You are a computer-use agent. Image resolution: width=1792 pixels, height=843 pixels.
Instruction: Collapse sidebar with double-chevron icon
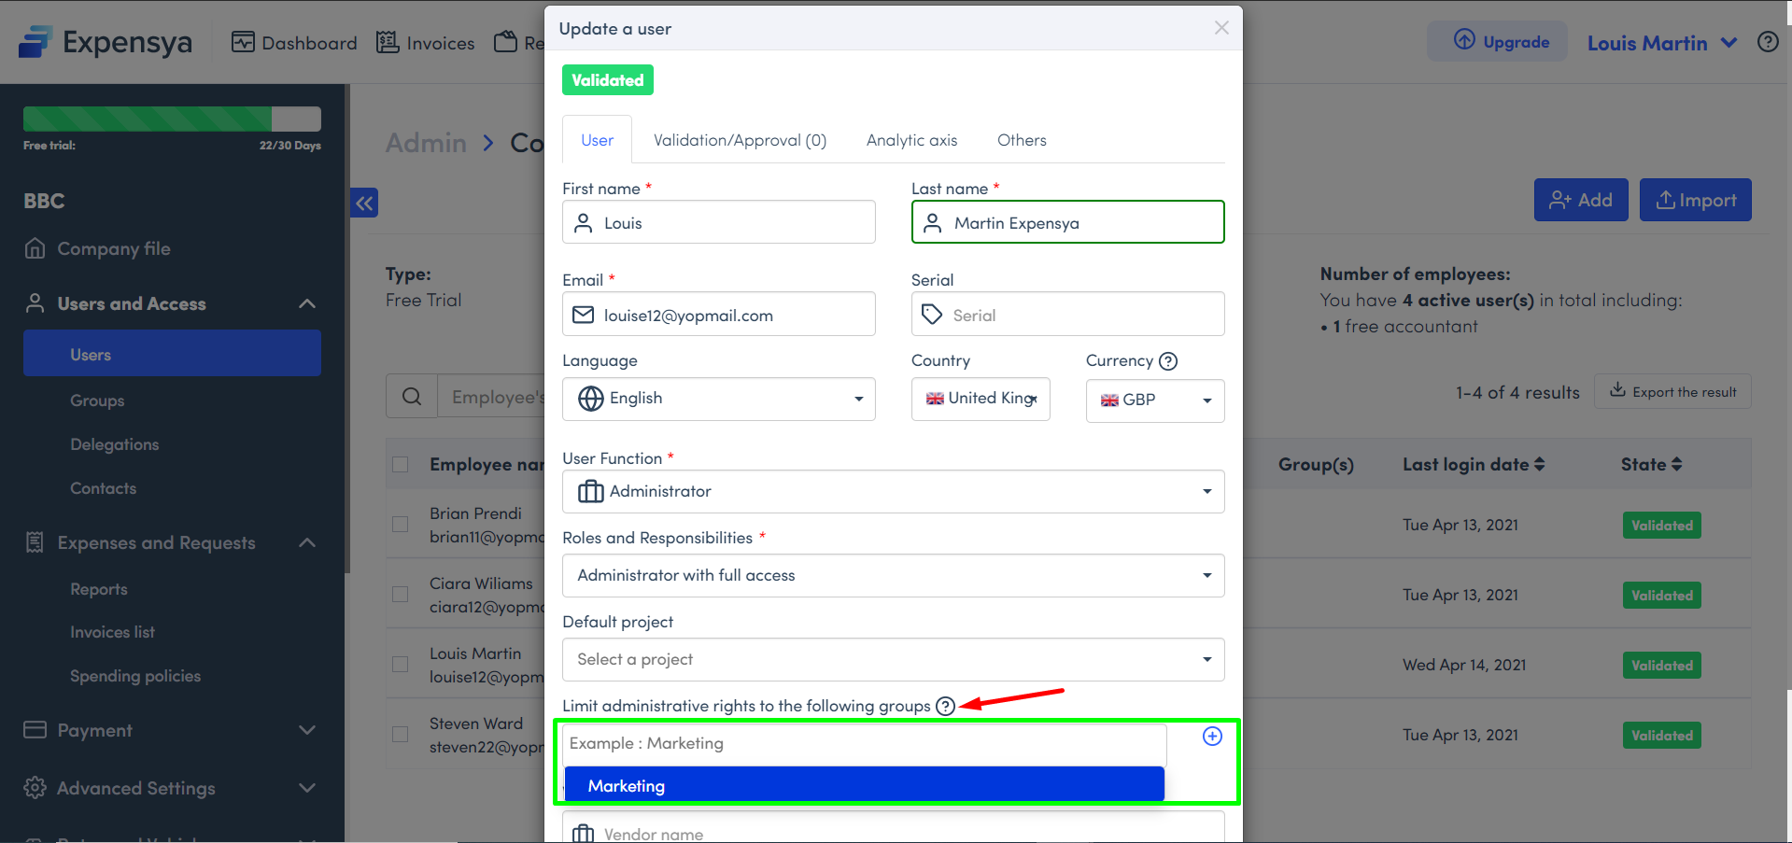(x=364, y=203)
